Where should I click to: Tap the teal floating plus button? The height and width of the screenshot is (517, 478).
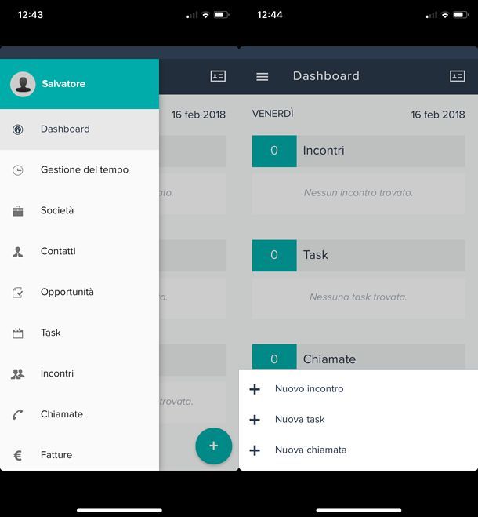click(214, 446)
